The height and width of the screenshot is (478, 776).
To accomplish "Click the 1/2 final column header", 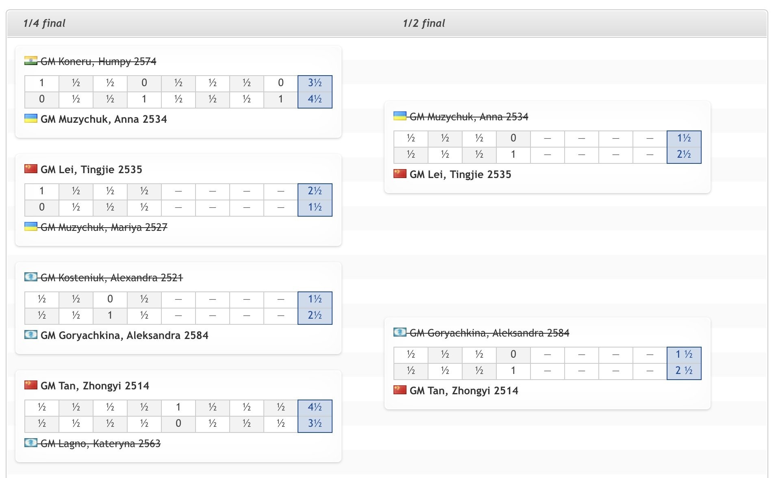I will pos(424,23).
